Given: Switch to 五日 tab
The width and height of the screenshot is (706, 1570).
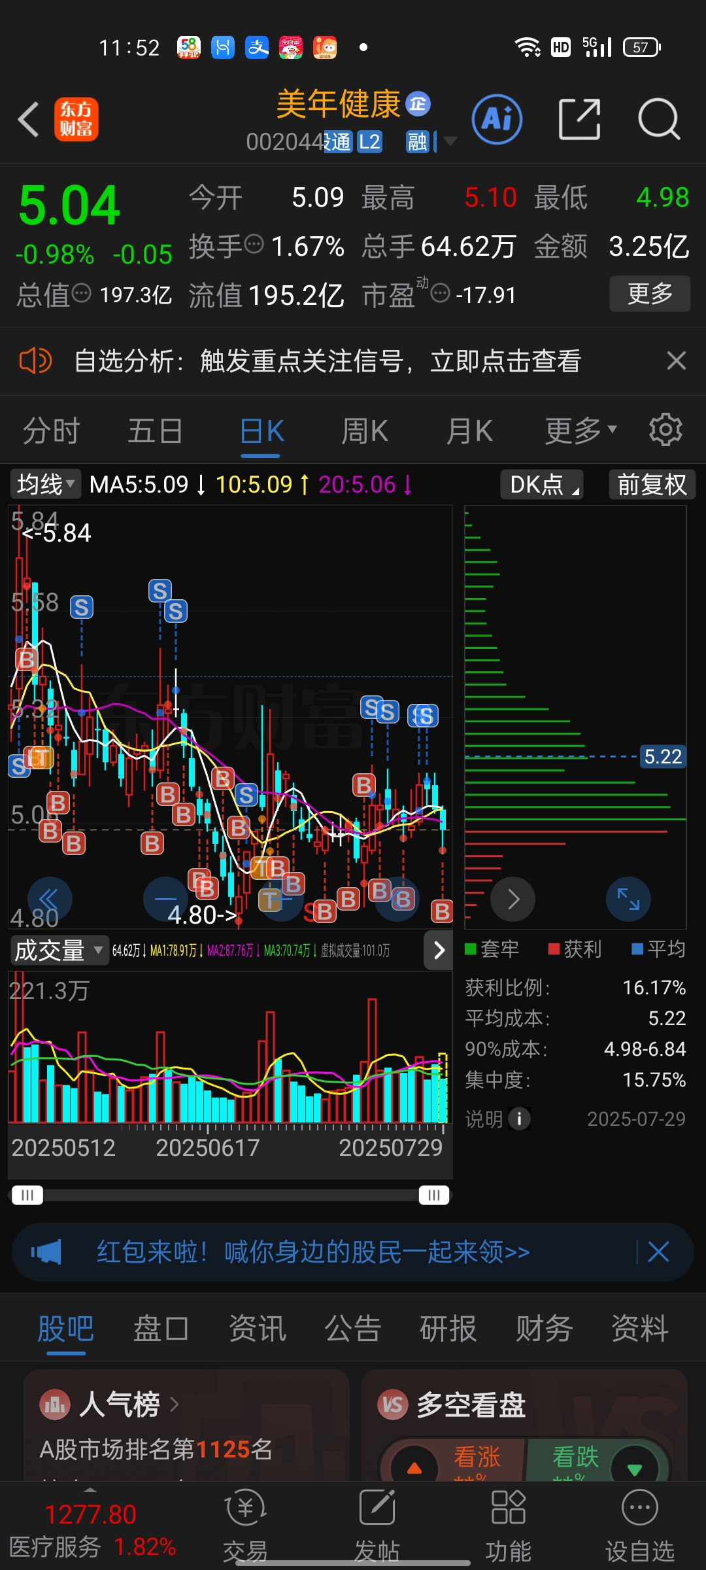Looking at the screenshot, I should pyautogui.click(x=156, y=430).
